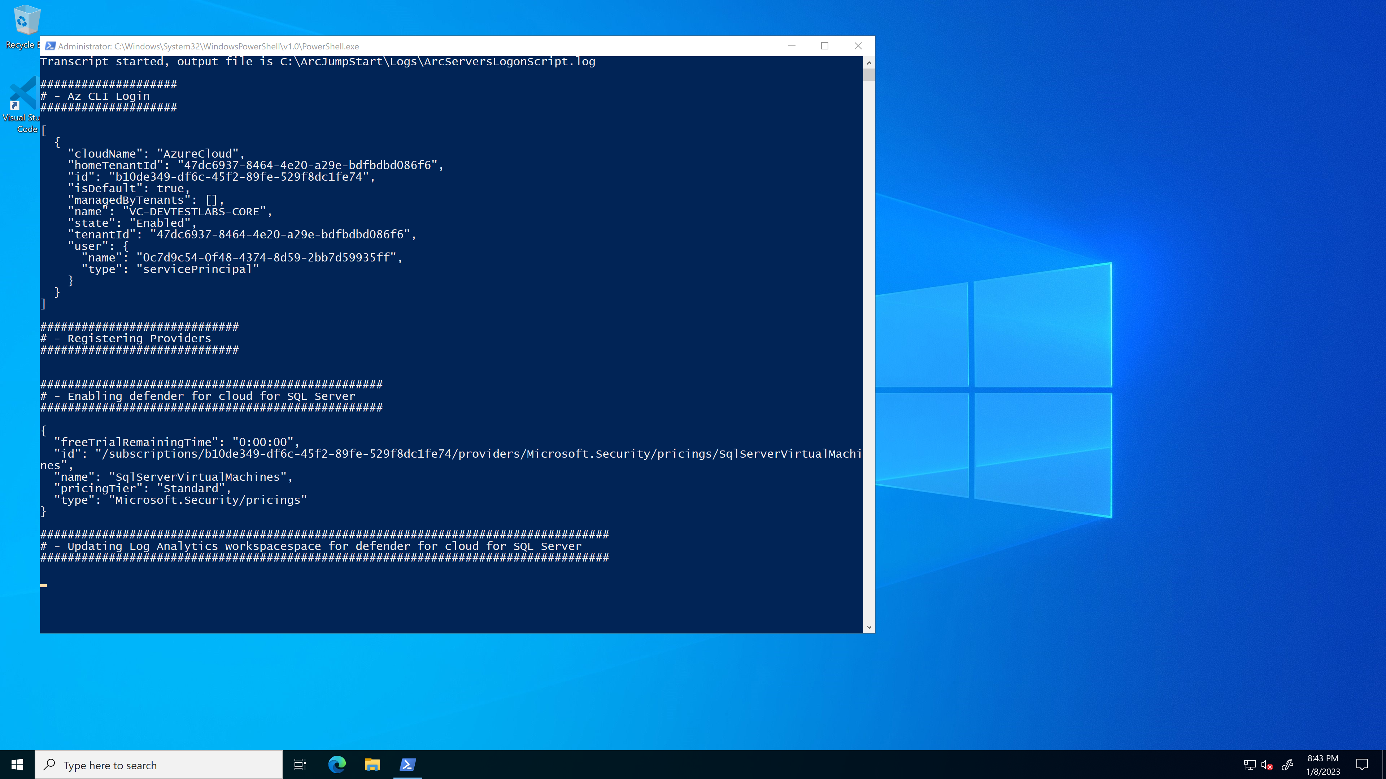
Task: Click the "type": "servicePrincipal" line
Action: pyautogui.click(x=171, y=269)
